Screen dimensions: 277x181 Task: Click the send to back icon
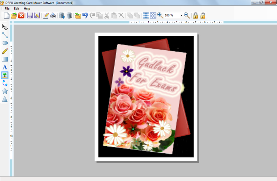pos(137,16)
